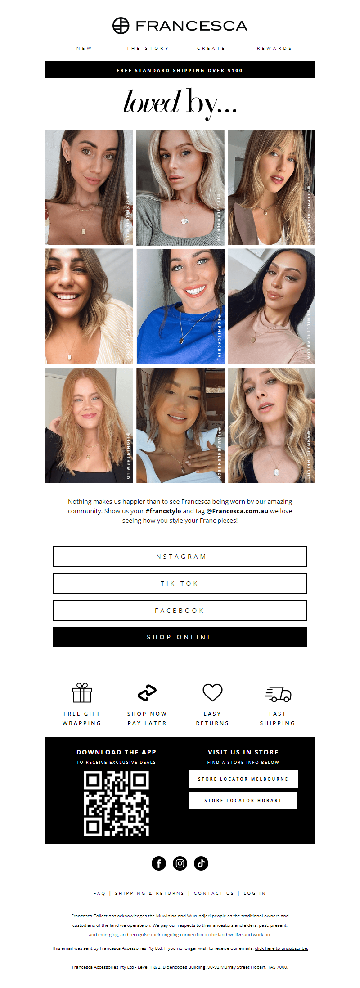This screenshot has height=988, width=360.
Task: Click the easy returns heart icon
Action: [x=212, y=692]
